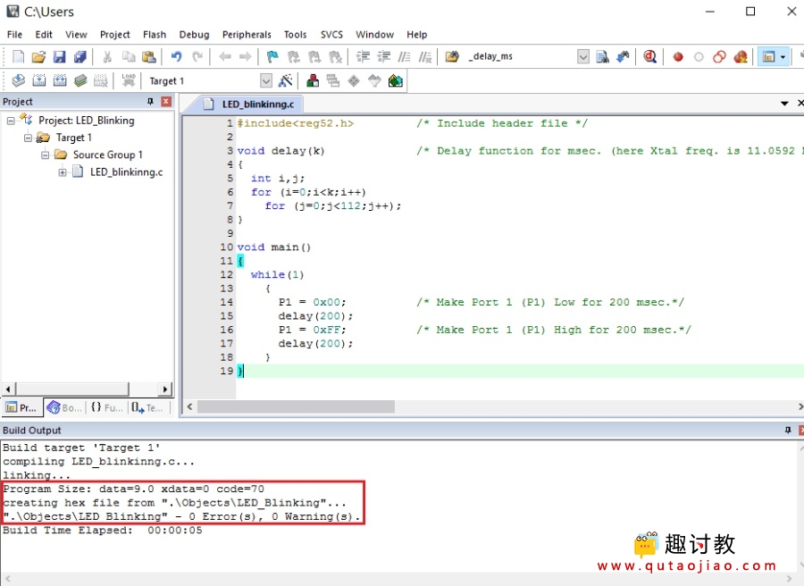Unindent the selected lines
This screenshot has height=586, width=804.
pyautogui.click(x=383, y=56)
